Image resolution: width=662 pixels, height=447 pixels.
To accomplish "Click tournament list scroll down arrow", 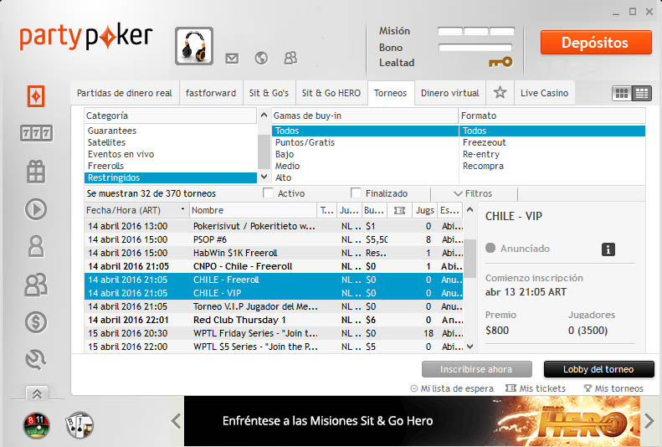I will point(470,347).
